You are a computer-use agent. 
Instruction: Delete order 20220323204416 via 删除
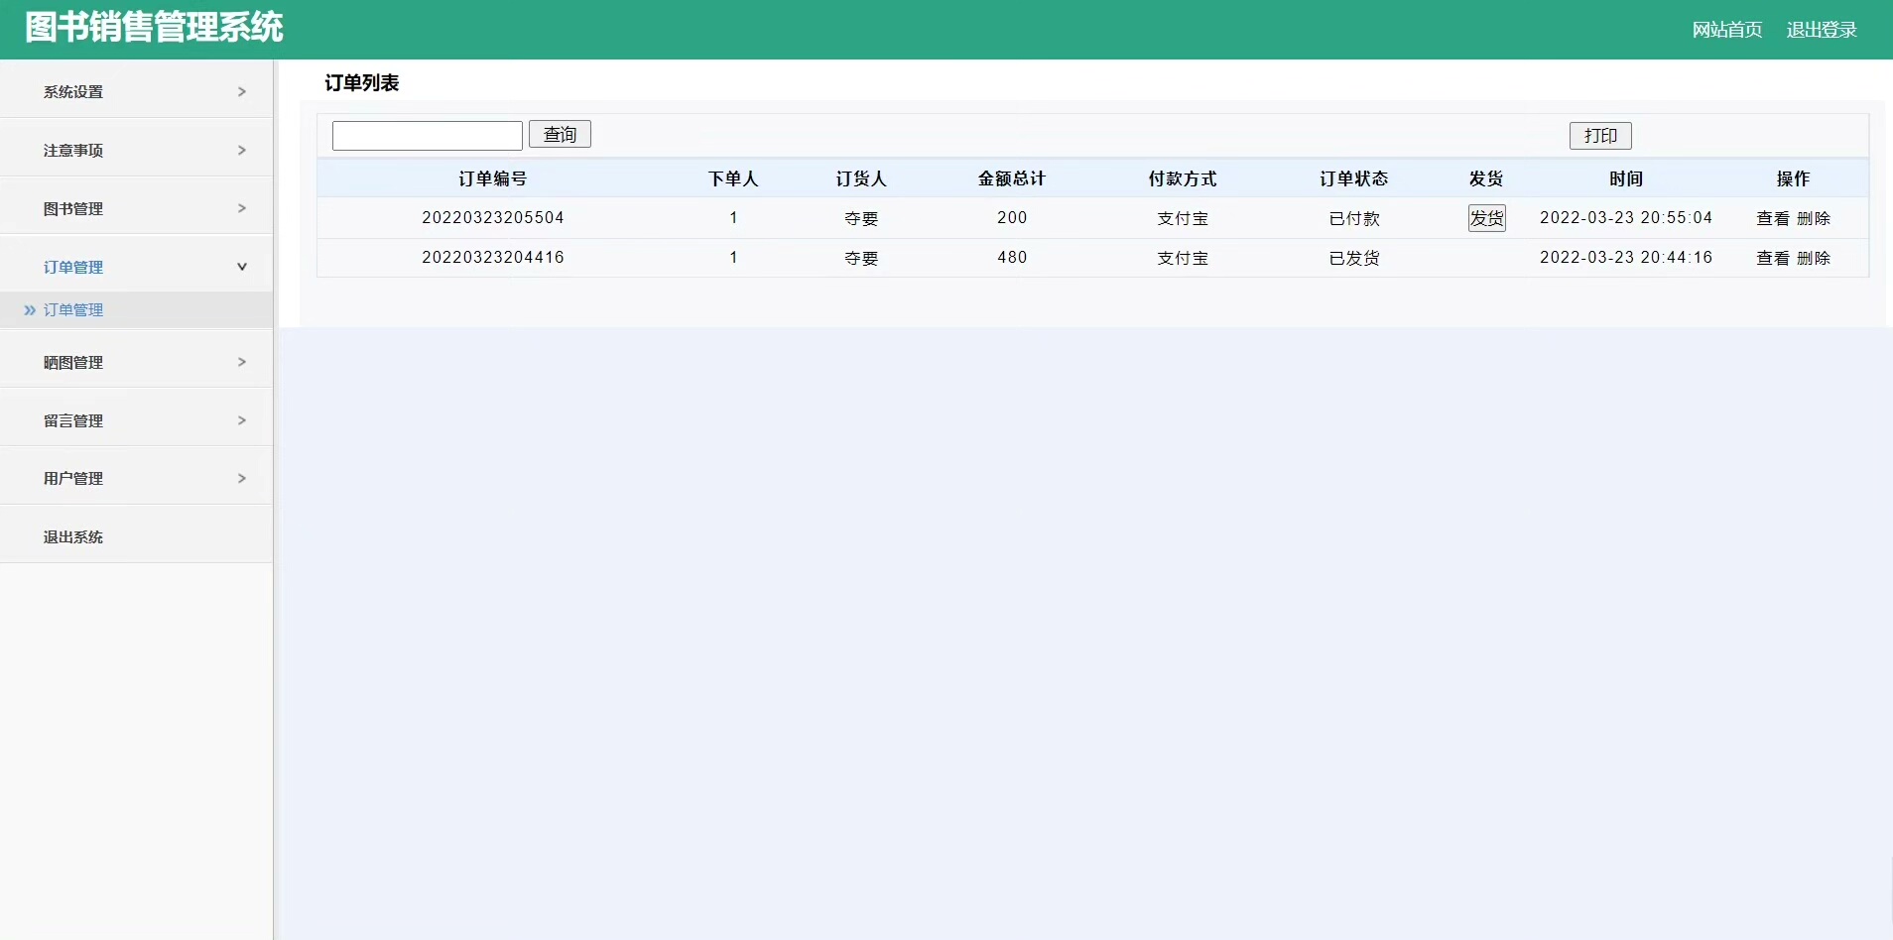[x=1814, y=258]
